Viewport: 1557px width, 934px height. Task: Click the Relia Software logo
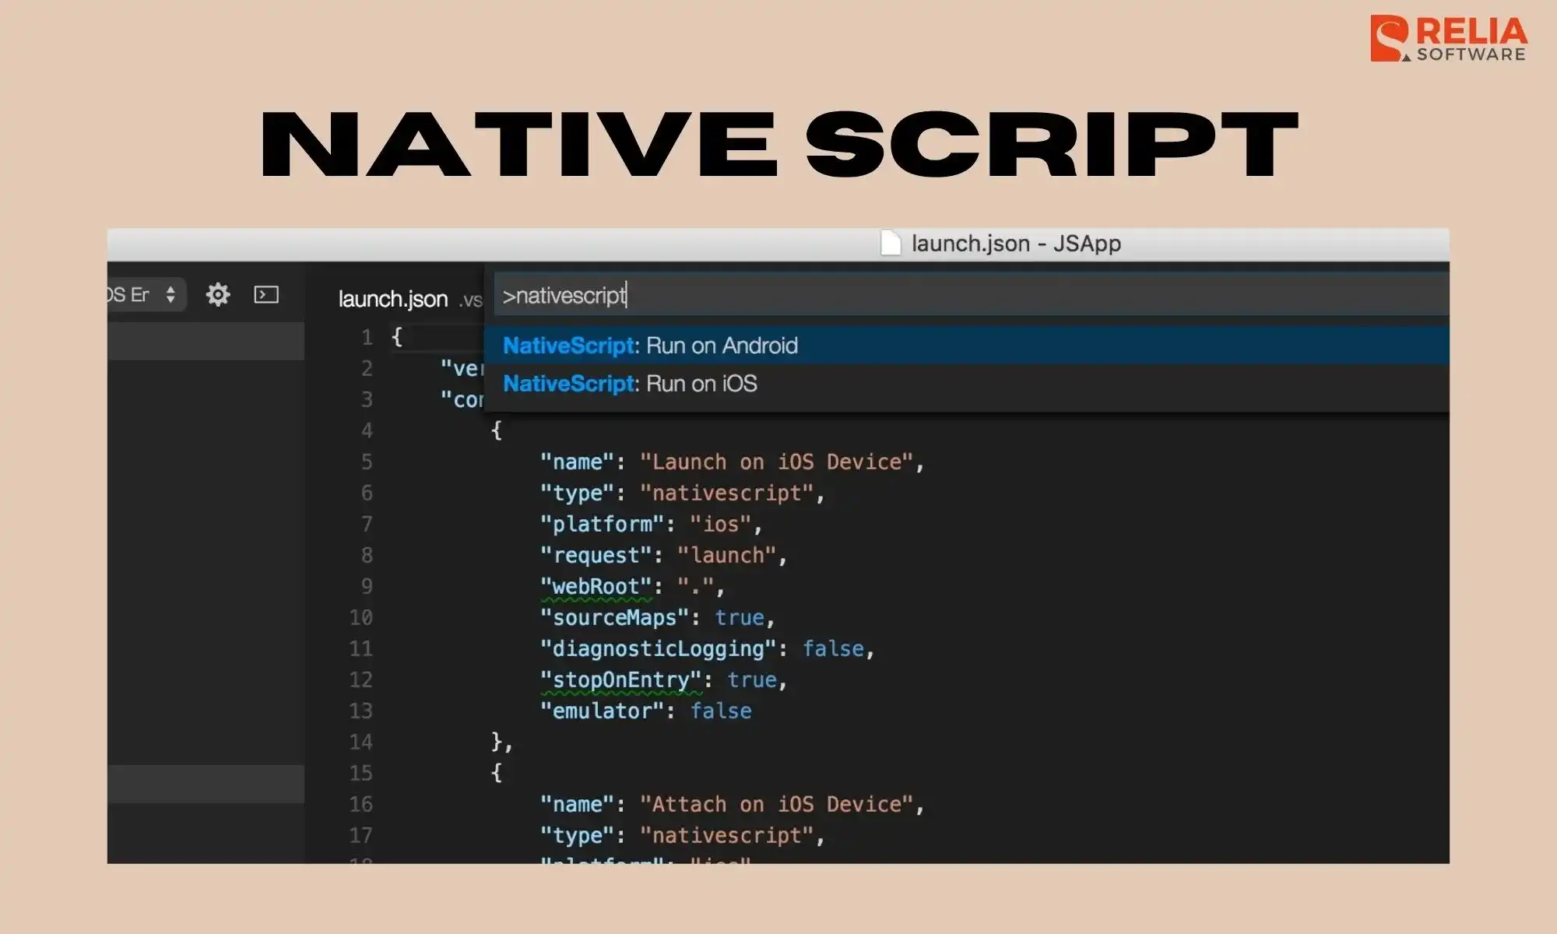[x=1449, y=38]
